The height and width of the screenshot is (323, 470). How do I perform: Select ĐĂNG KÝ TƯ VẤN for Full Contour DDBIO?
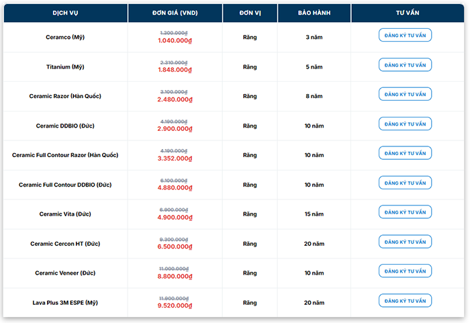405,182
